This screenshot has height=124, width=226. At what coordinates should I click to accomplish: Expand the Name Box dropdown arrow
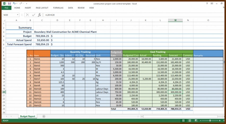pos(18,15)
